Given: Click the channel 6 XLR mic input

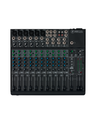Looking at the screenshot, I should (x=43, y=33).
